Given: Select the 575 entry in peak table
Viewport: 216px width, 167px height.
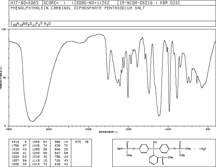Looking at the screenshot, I should coord(78,141).
